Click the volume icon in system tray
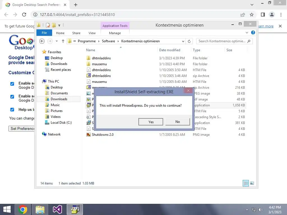 (260, 209)
